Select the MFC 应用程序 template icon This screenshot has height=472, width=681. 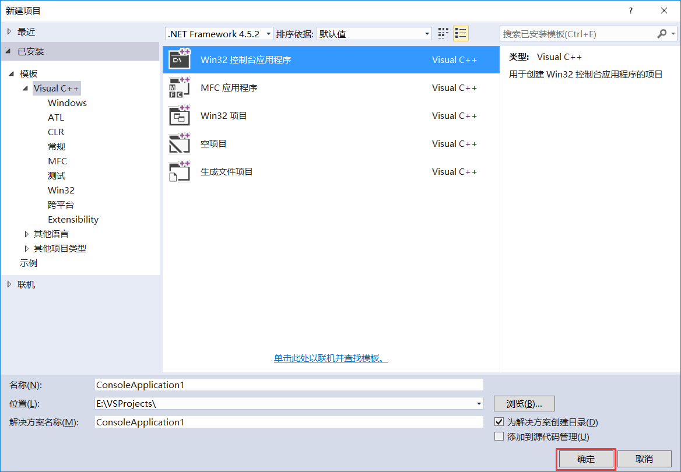(180, 87)
